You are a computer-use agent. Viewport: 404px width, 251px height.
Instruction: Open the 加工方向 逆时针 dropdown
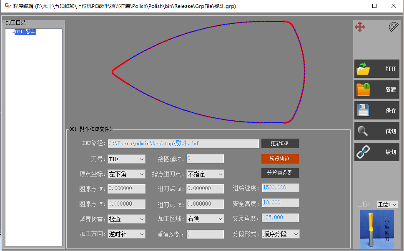click(126, 234)
